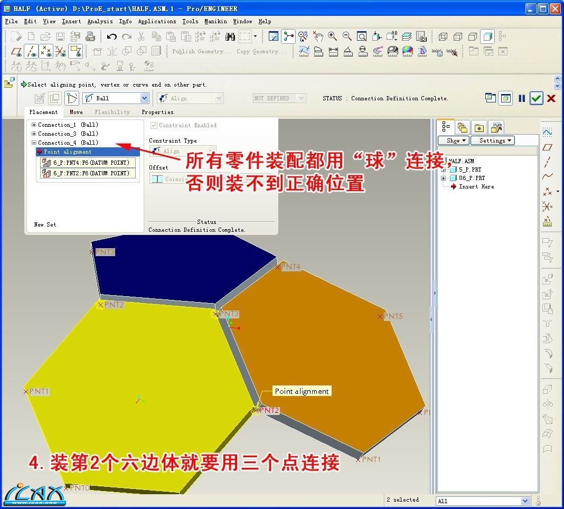The image size is (564, 509).
Task: Toggle annotation display icon
Action: coord(76,52)
